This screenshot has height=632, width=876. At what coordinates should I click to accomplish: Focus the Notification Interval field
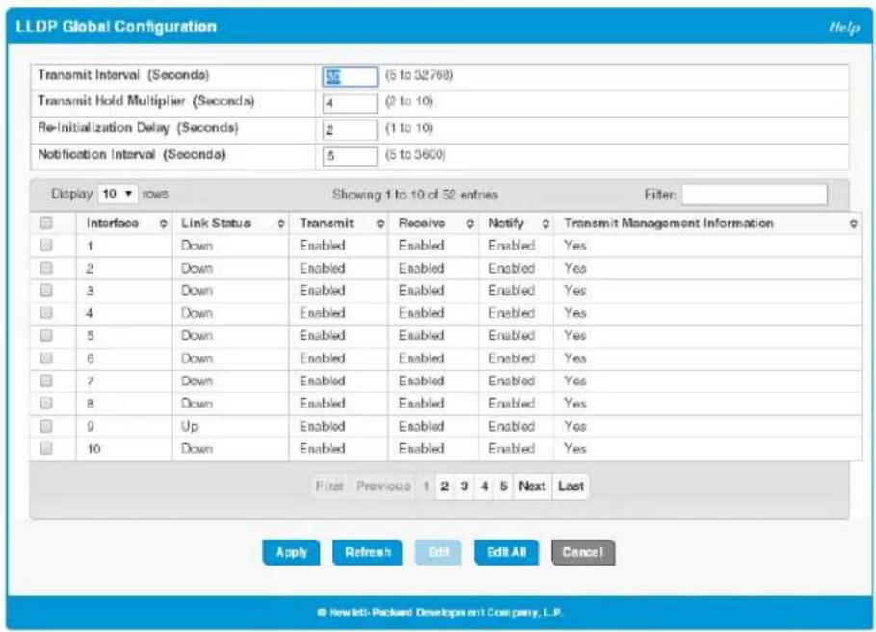click(x=350, y=156)
